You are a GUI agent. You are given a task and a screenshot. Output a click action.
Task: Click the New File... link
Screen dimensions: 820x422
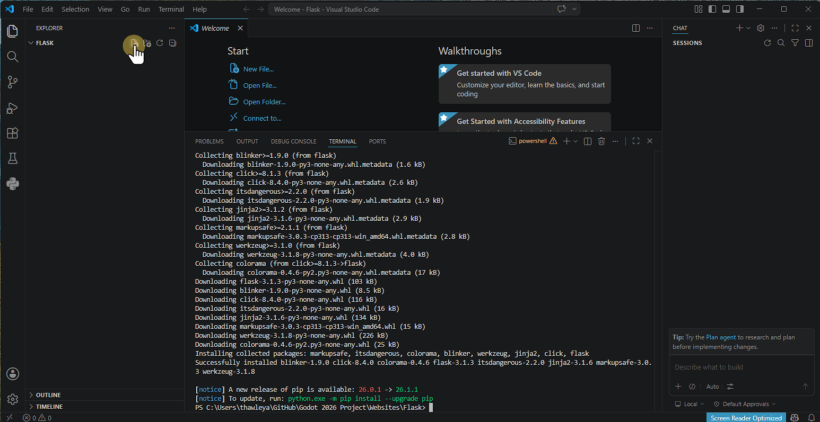coord(258,69)
